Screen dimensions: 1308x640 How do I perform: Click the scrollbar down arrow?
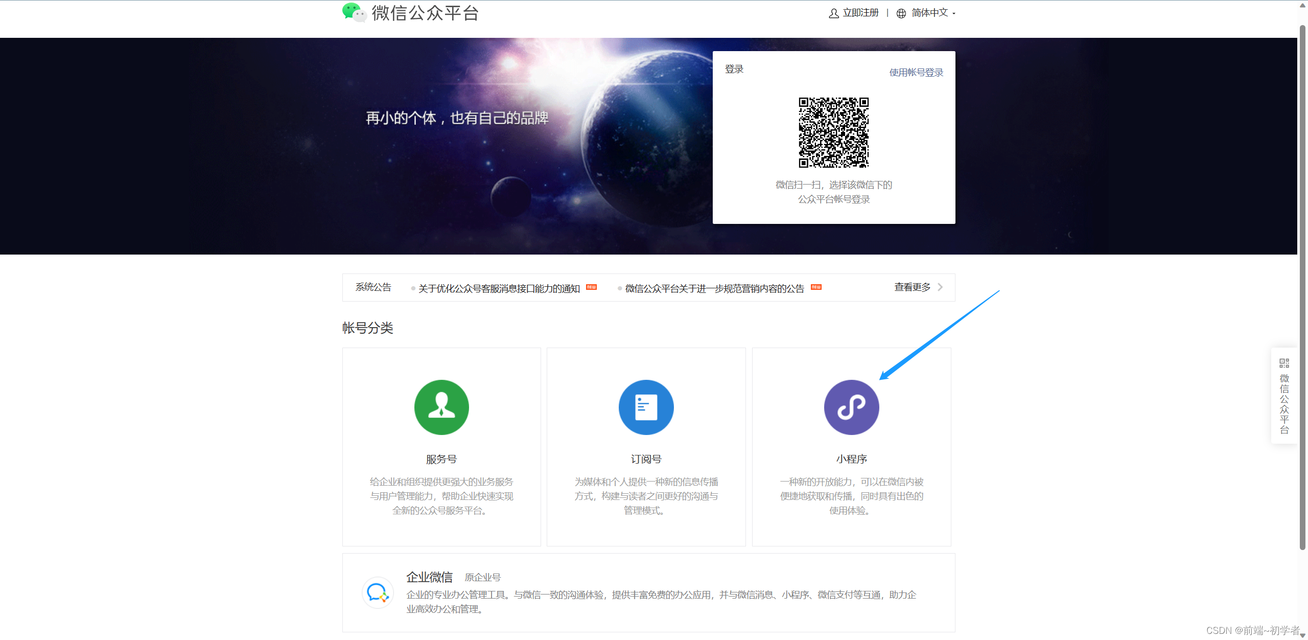tap(1303, 635)
